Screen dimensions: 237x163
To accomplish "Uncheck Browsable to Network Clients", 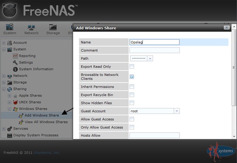I will pos(132,77).
